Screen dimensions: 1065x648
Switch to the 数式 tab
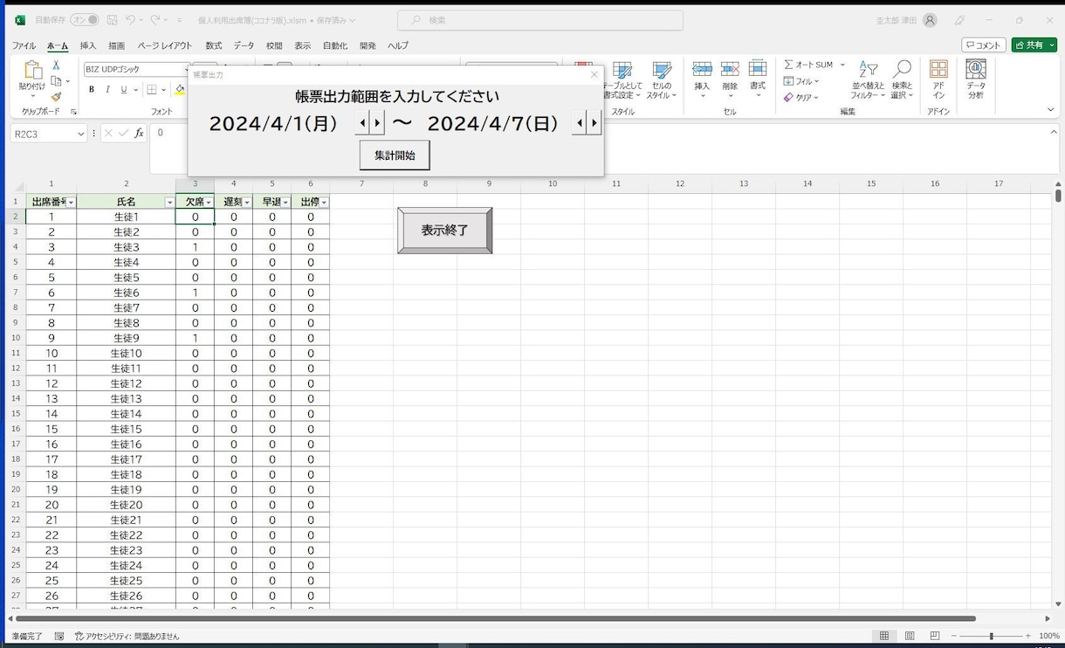(x=214, y=45)
